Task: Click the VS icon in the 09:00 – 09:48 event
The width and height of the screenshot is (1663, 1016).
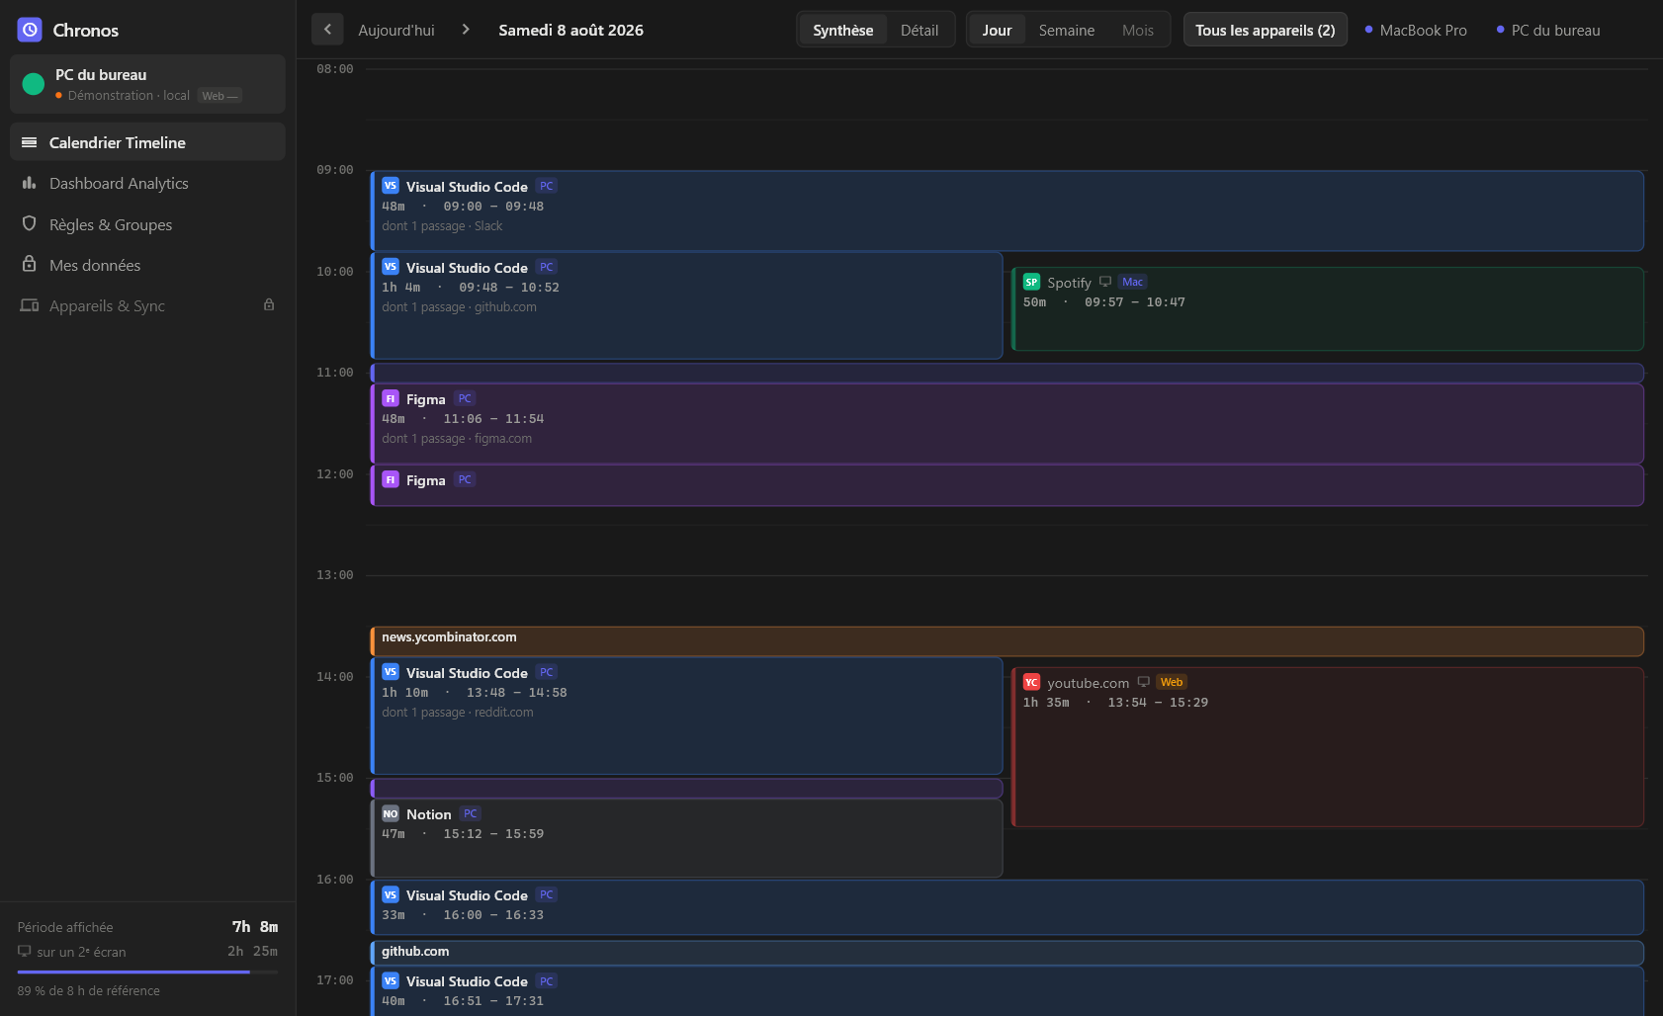Action: 391,186
